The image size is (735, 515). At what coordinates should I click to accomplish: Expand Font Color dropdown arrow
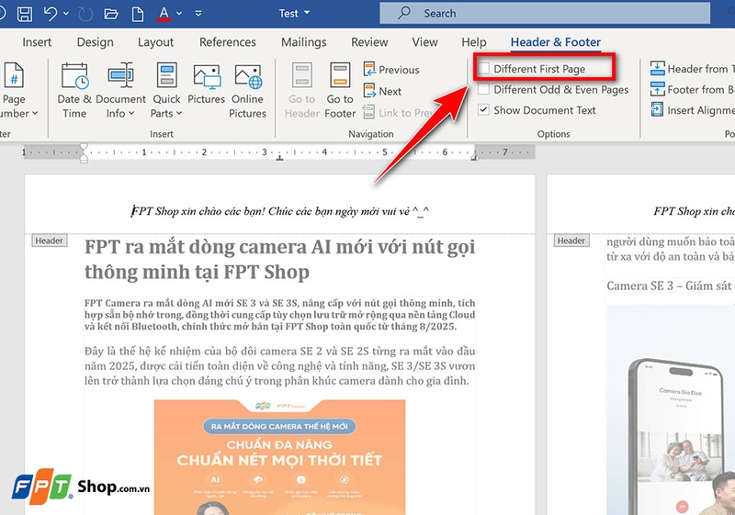click(179, 14)
